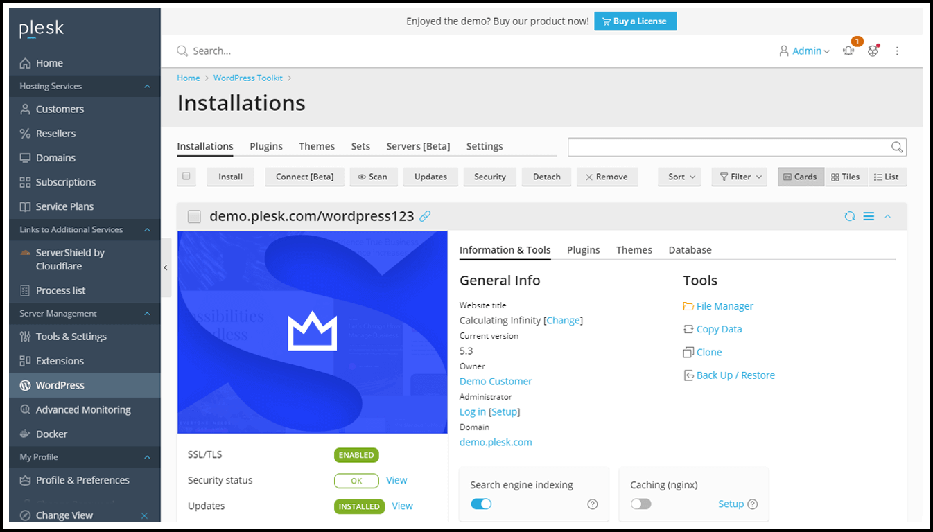Collapse the My Profile section

tap(147, 457)
